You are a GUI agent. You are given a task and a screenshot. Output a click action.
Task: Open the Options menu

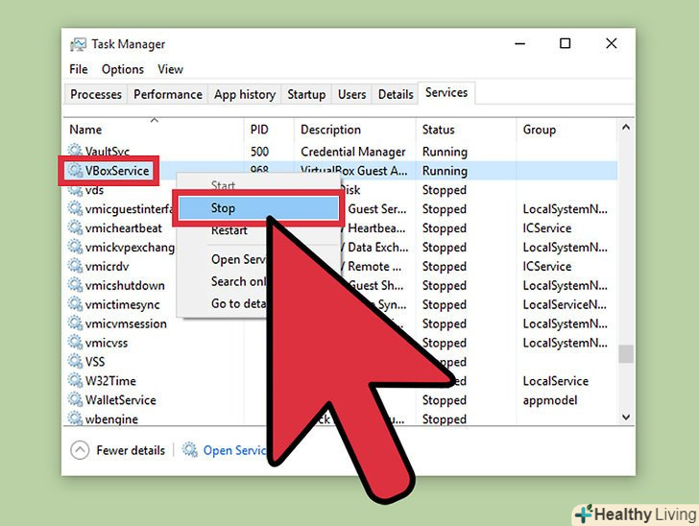pyautogui.click(x=122, y=69)
